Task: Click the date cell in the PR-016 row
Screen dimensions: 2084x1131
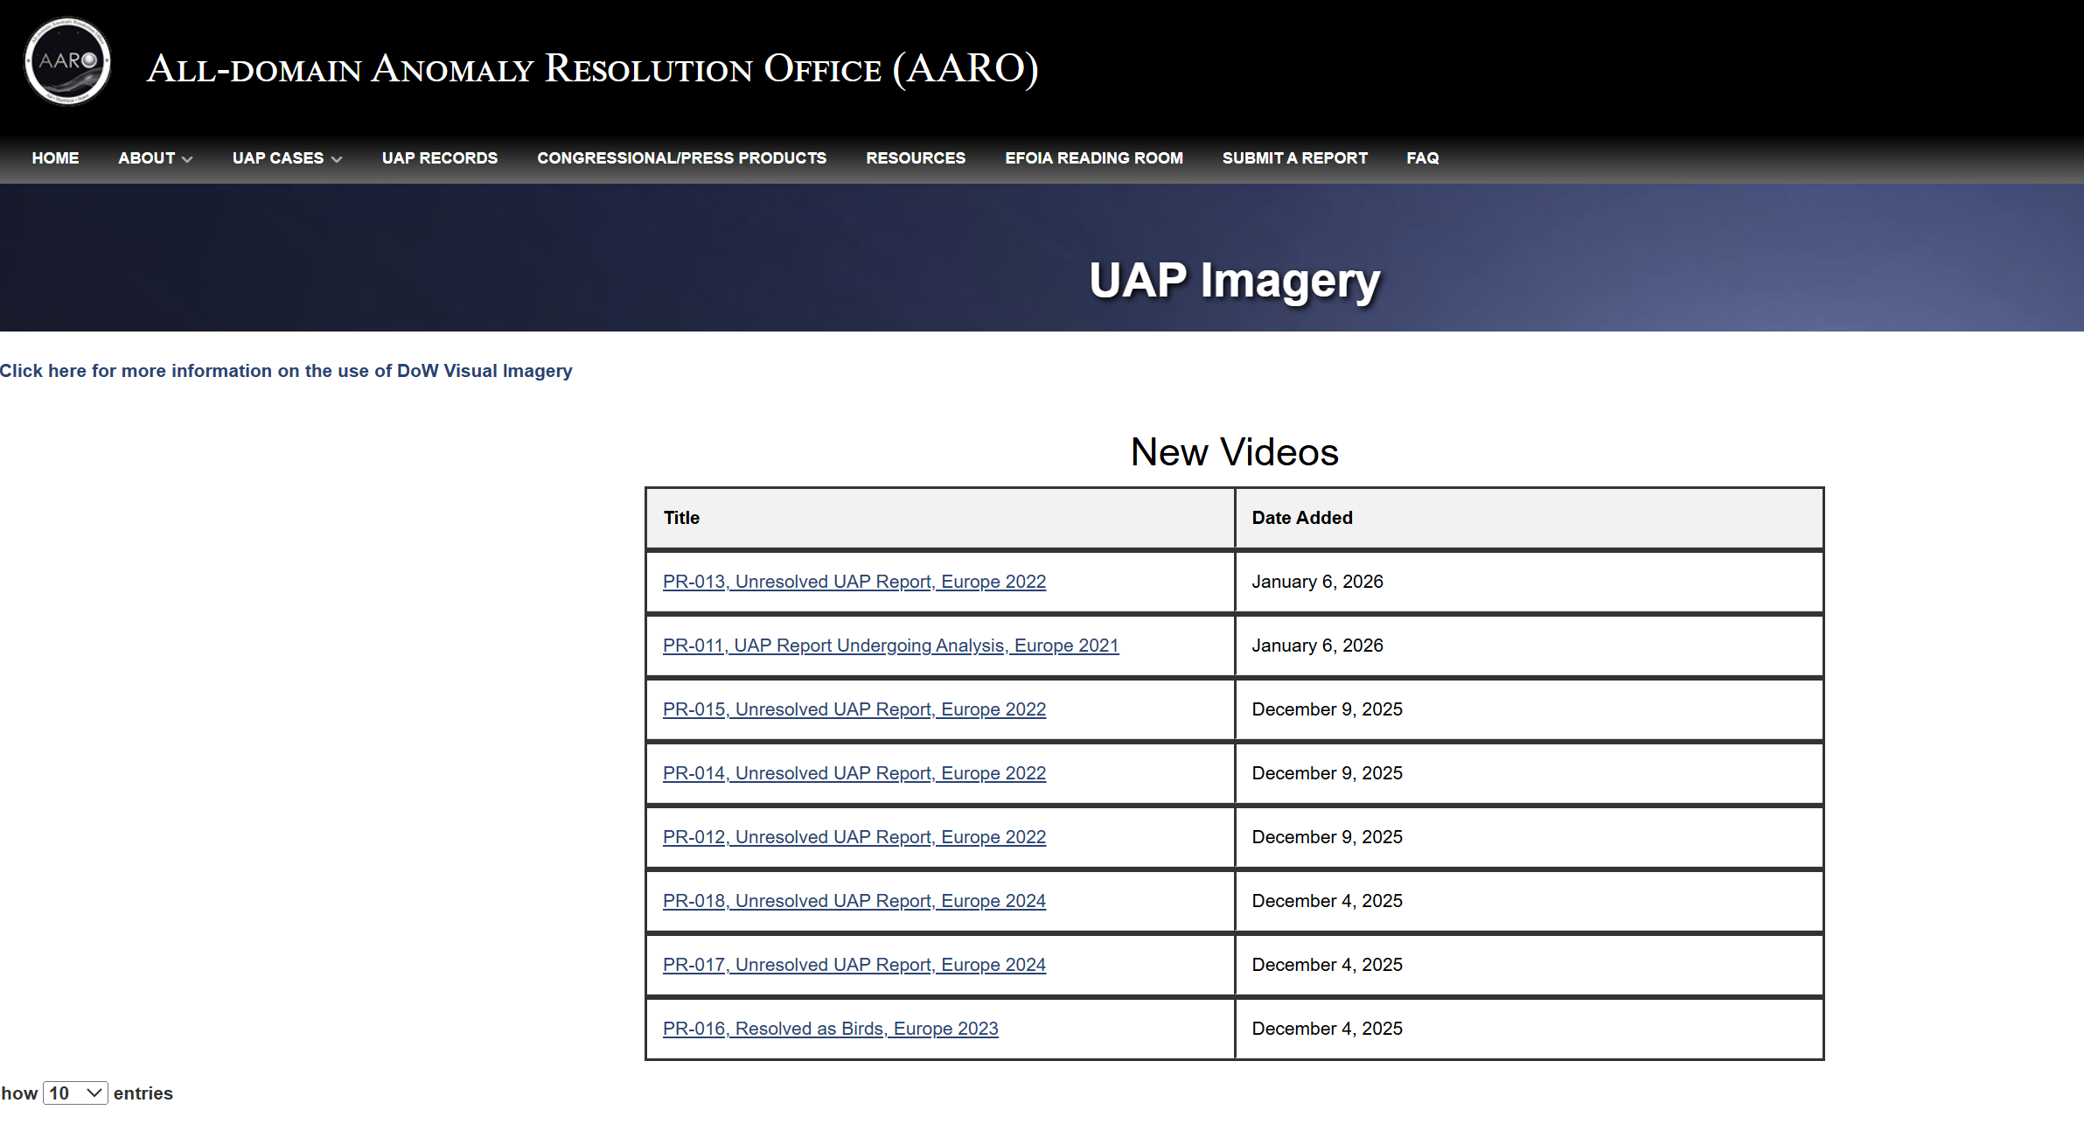Action: (1529, 1029)
